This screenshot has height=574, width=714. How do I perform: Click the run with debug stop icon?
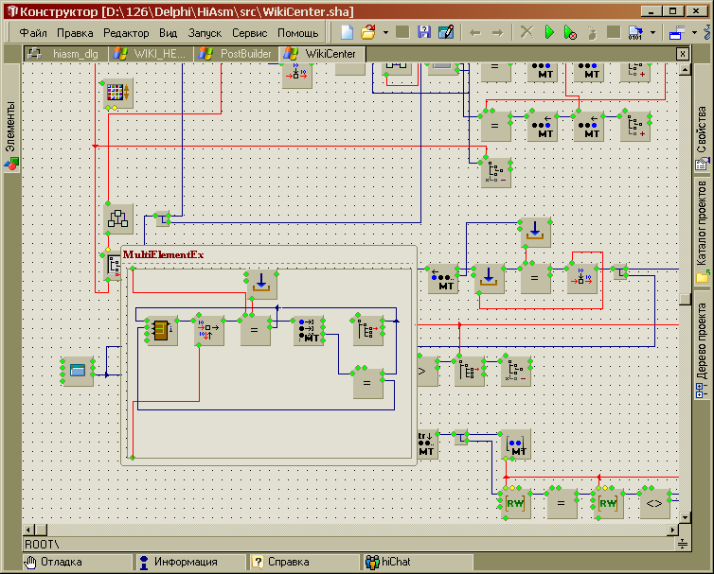coord(570,32)
